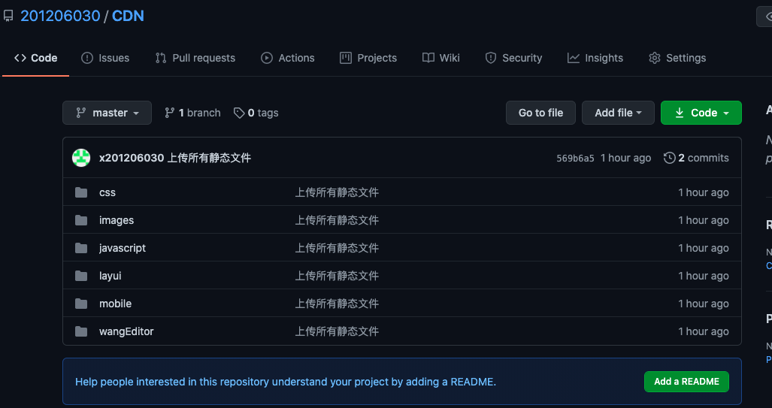Click the tag icon beside 0 tags
This screenshot has width=772, height=408.
coord(239,113)
